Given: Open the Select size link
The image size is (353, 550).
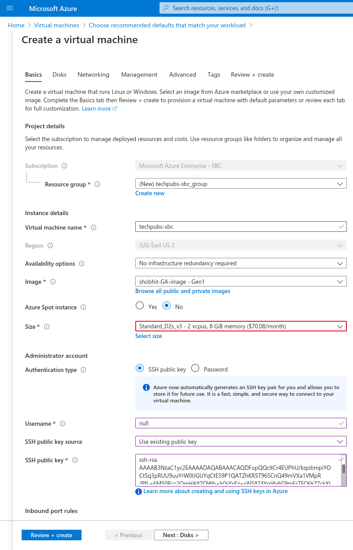Looking at the screenshot, I should pos(149,336).
